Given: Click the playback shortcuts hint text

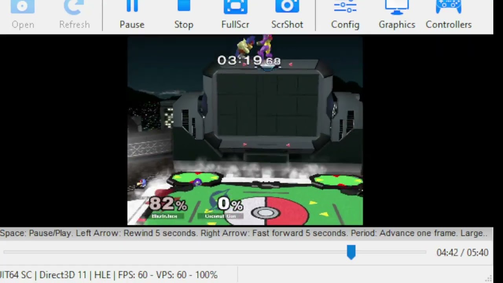Looking at the screenshot, I should [243, 233].
